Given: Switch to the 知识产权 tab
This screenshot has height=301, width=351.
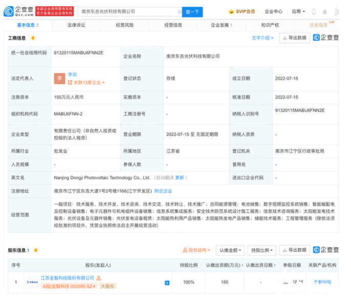Looking at the screenshot, I should pyautogui.click(x=270, y=25).
